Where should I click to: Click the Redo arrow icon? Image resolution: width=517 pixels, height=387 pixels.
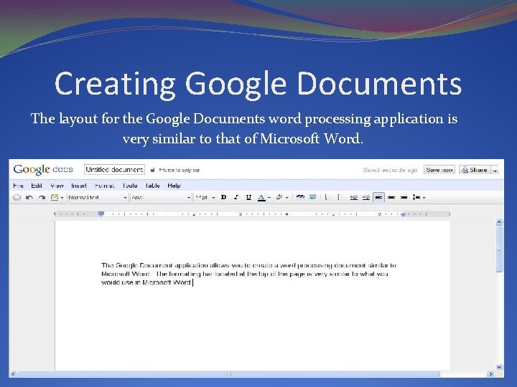tap(42, 198)
